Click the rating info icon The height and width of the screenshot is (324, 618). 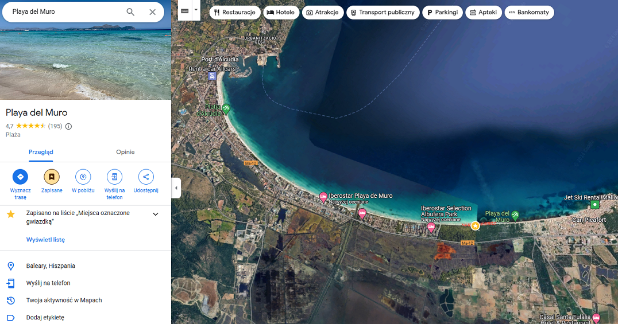[x=68, y=126]
